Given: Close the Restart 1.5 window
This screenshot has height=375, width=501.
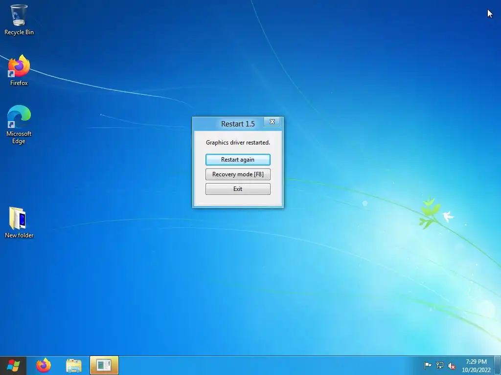Looking at the screenshot, I should [272, 122].
